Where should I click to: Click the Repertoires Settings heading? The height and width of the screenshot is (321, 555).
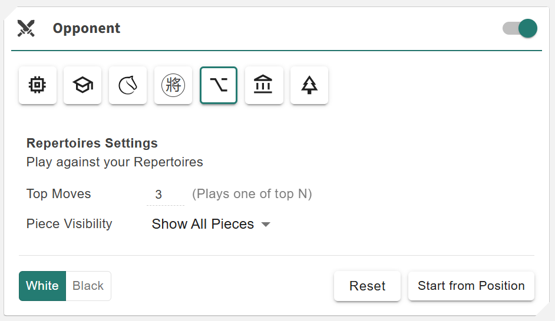tap(92, 143)
